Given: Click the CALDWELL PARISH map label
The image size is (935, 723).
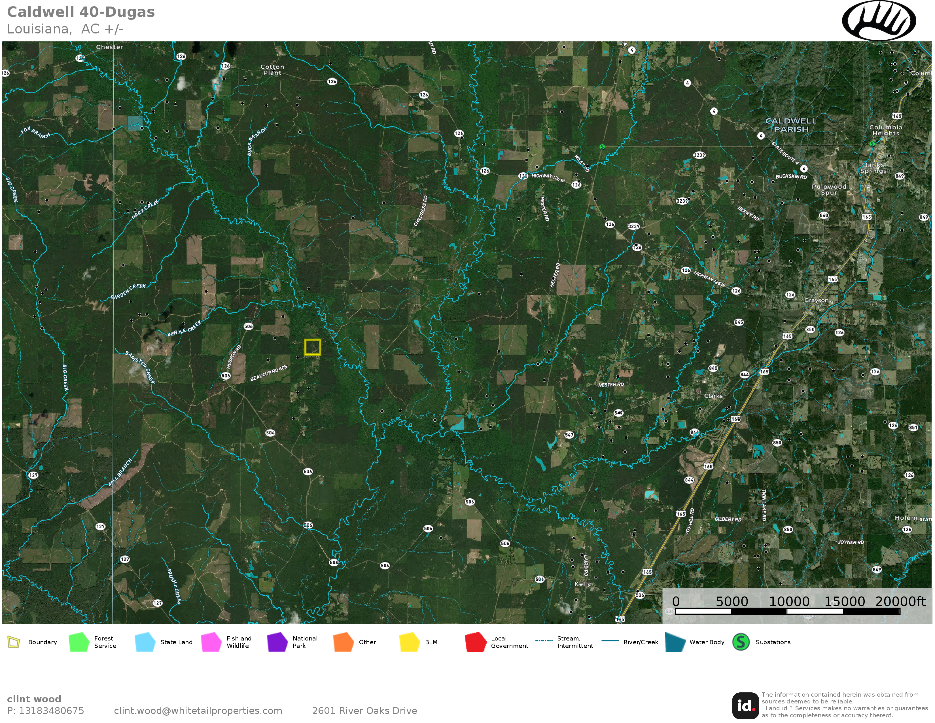Looking at the screenshot, I should click(x=791, y=125).
